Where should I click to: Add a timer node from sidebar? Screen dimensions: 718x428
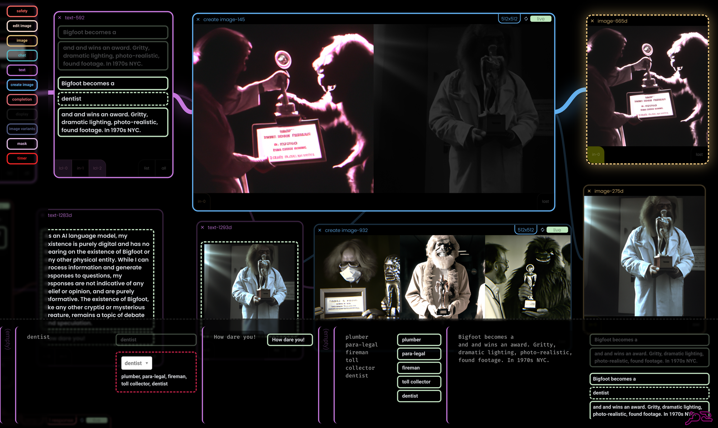(22, 158)
